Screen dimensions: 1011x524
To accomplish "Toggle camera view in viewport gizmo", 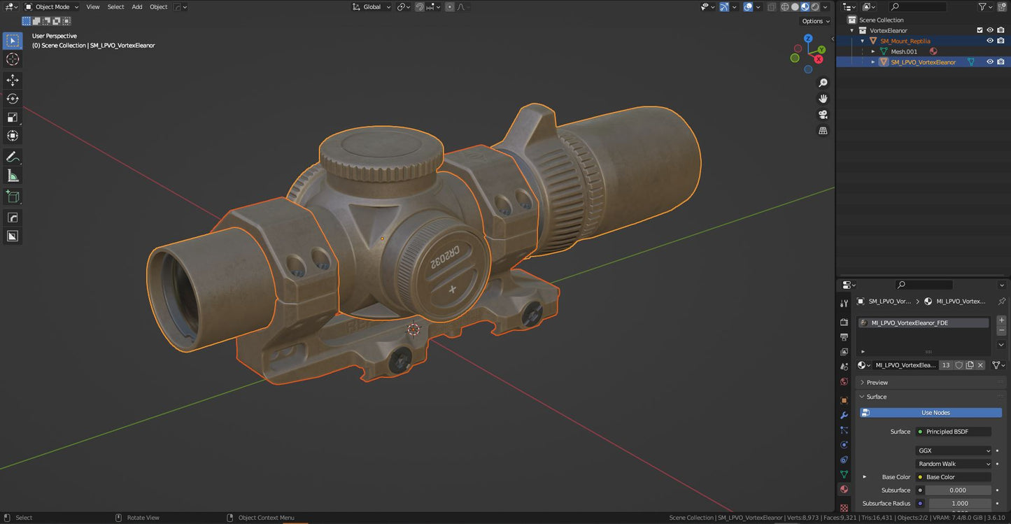I will [x=823, y=115].
